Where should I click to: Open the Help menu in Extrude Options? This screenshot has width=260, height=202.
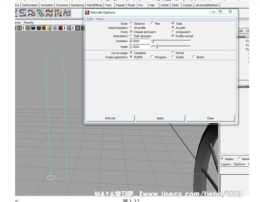(100, 19)
